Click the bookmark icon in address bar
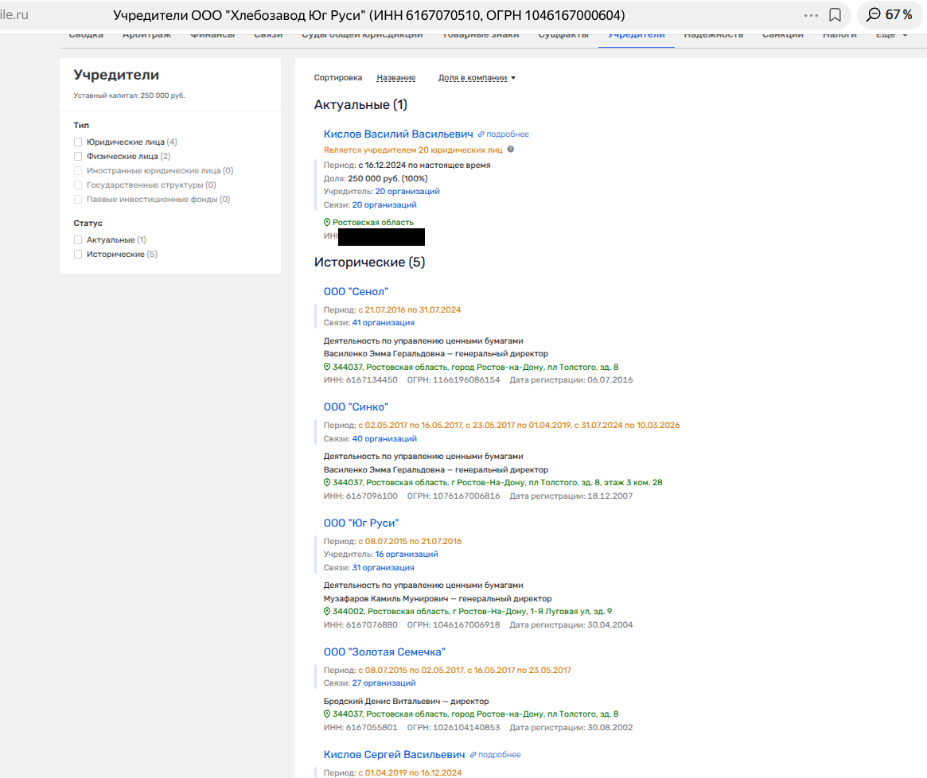This screenshot has height=778, width=927. tap(835, 15)
